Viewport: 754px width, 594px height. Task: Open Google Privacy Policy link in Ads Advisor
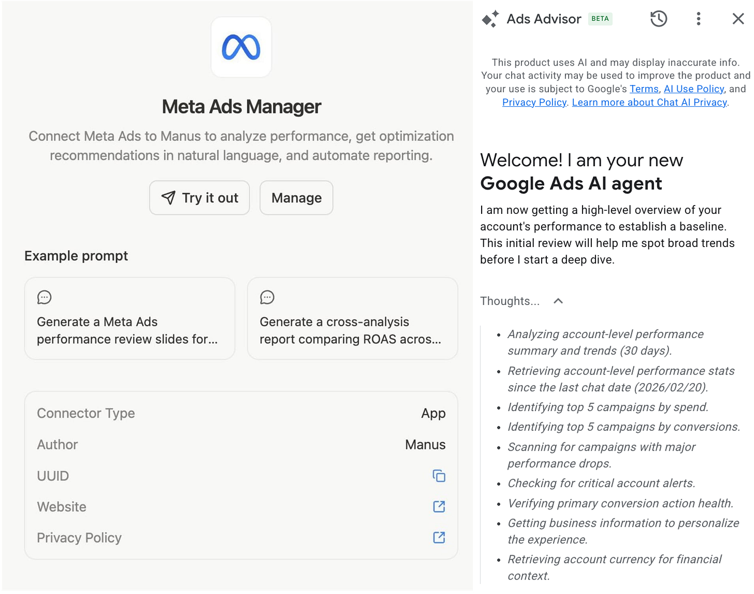tap(534, 103)
